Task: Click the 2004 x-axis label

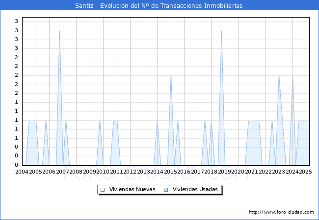Action: (x=22, y=172)
